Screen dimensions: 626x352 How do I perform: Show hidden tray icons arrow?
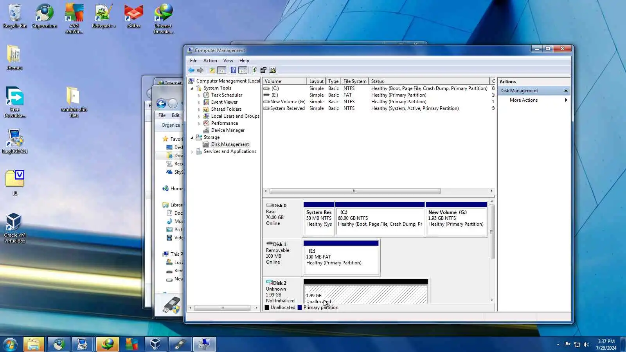[x=558, y=345]
